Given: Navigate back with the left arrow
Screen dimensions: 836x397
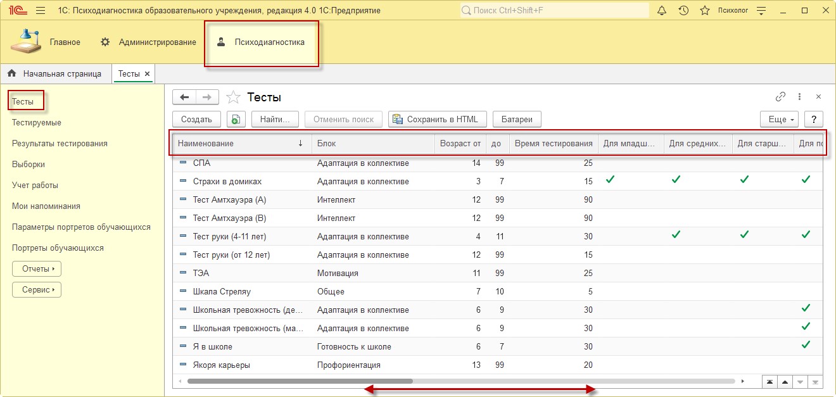Looking at the screenshot, I should (184, 97).
